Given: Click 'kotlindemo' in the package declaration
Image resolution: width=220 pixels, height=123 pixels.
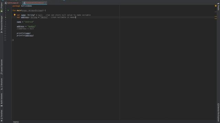Looking at the screenshot, I should coord(26,6).
